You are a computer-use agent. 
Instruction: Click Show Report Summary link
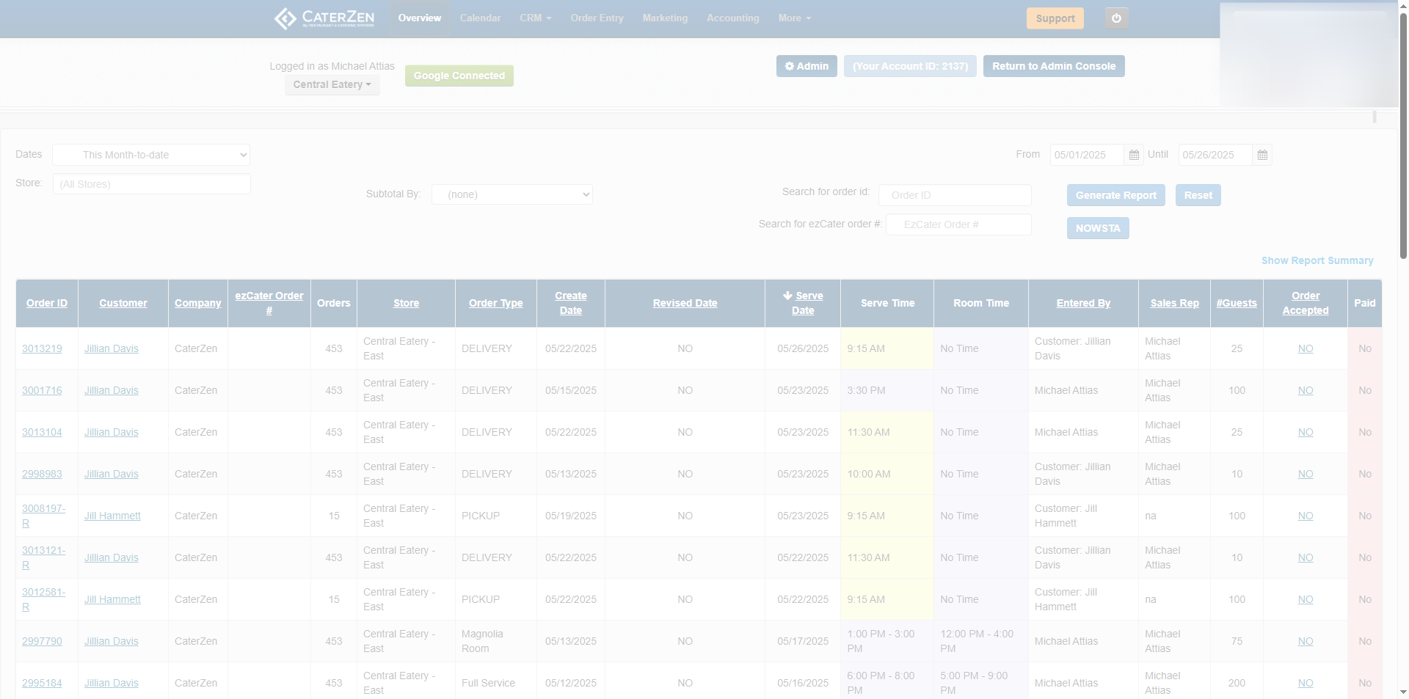pyautogui.click(x=1317, y=260)
